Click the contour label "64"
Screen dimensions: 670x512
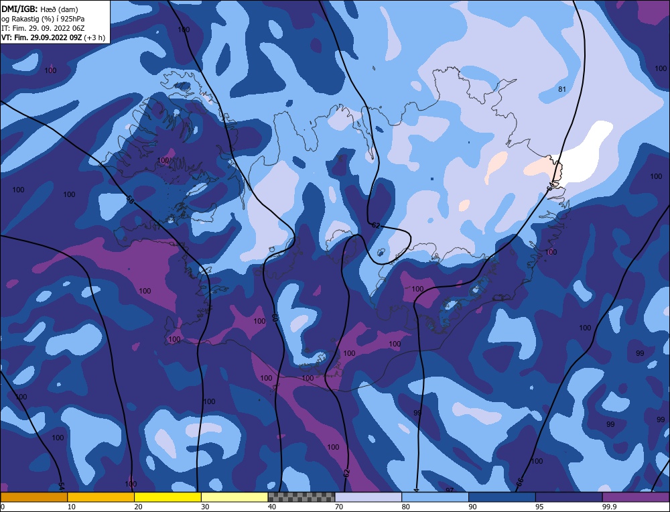551,186
